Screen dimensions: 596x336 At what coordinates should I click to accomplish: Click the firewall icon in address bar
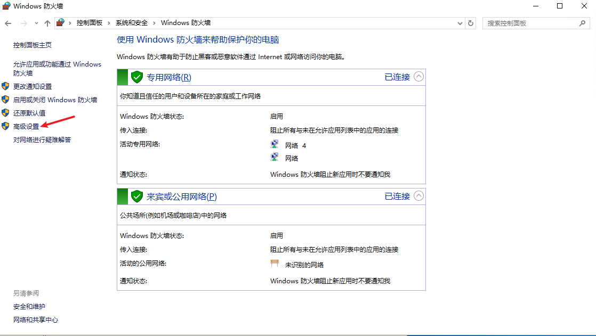[x=60, y=23]
